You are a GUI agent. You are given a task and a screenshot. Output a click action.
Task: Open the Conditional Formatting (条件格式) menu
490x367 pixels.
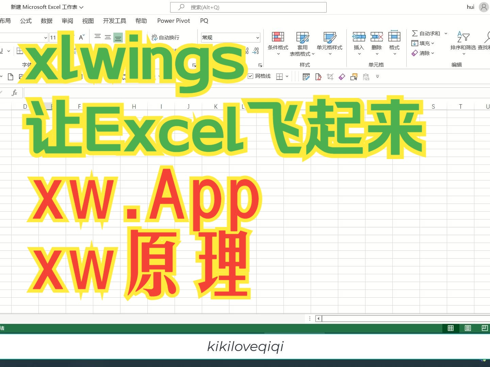coord(278,43)
